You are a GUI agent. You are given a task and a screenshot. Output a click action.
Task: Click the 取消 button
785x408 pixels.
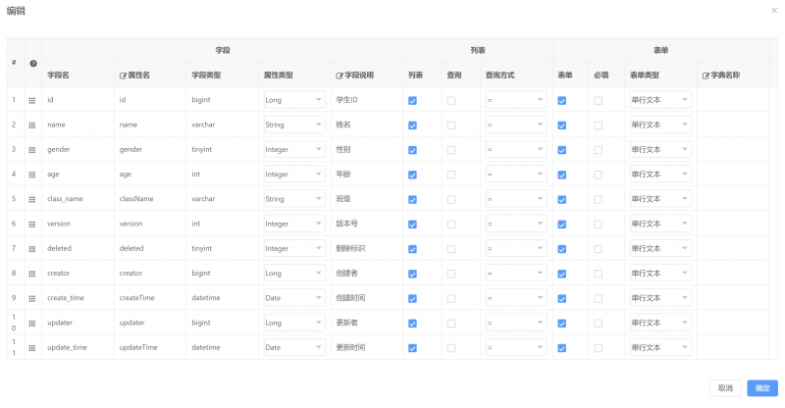pyautogui.click(x=725, y=388)
